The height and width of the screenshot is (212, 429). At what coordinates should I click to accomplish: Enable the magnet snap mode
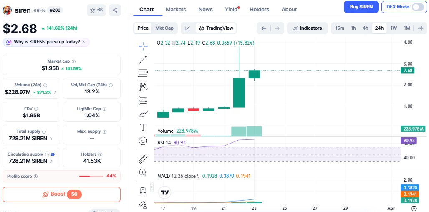pyautogui.click(x=143, y=191)
